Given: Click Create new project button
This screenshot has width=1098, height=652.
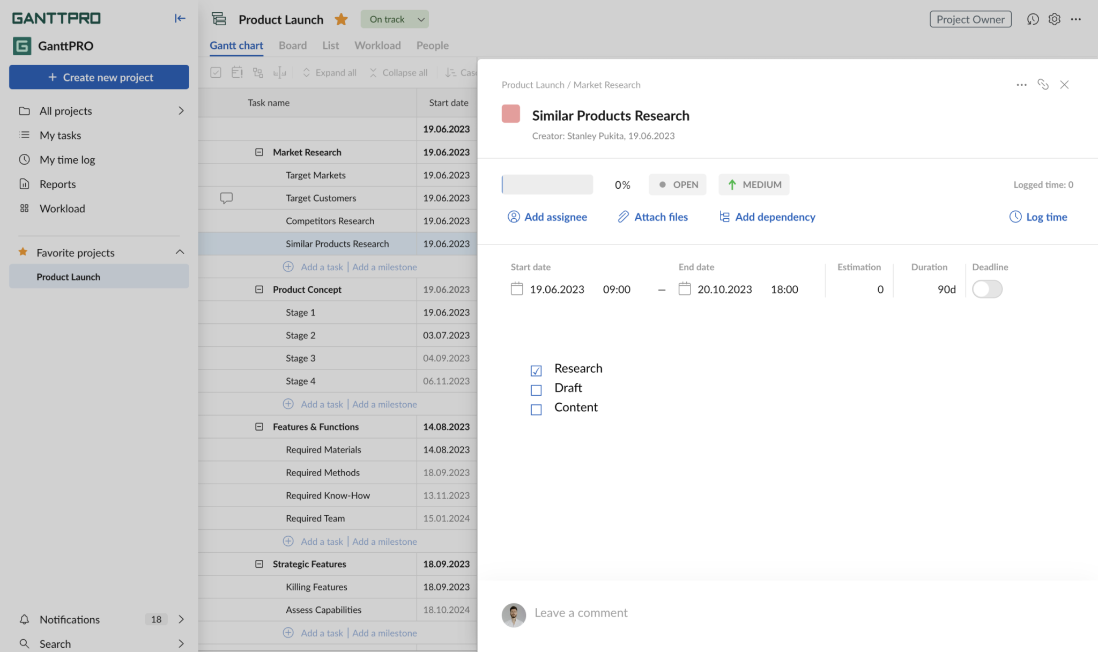Looking at the screenshot, I should pyautogui.click(x=99, y=77).
